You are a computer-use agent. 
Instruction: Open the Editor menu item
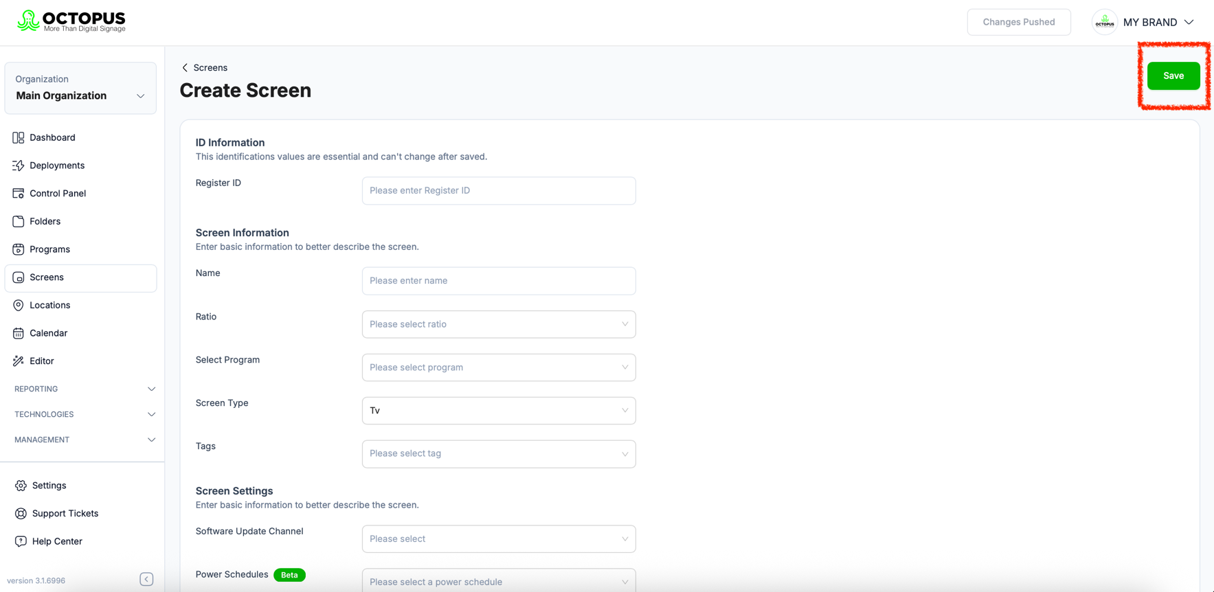click(80, 361)
